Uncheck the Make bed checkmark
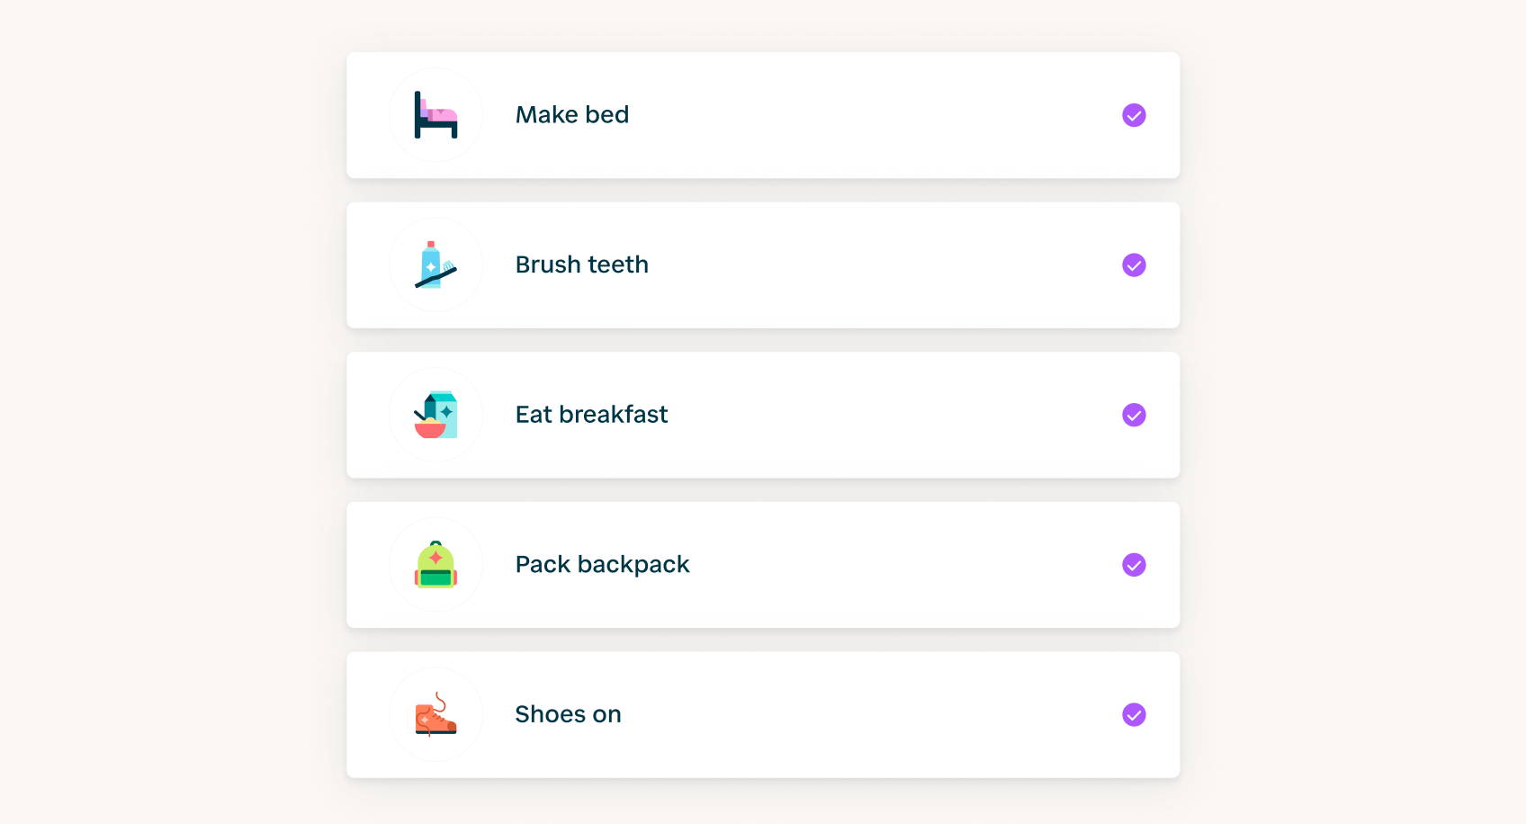Image resolution: width=1526 pixels, height=824 pixels. [1134, 115]
